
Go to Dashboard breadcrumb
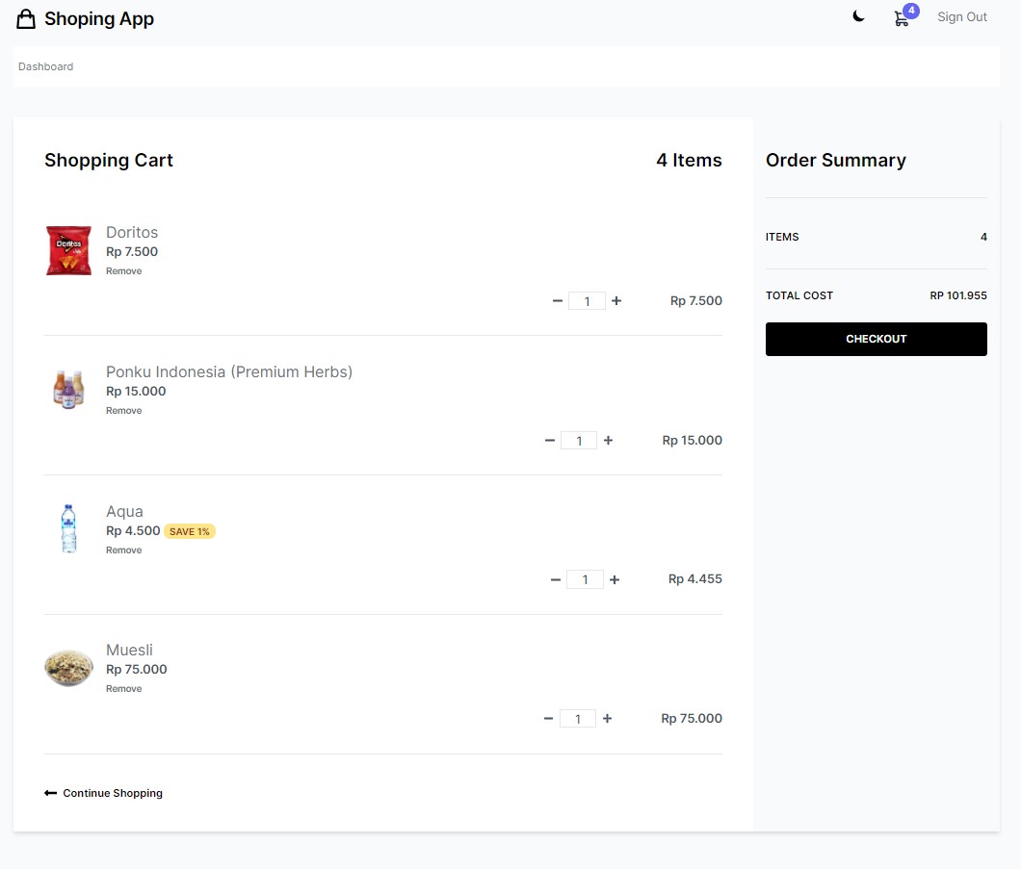pos(45,66)
